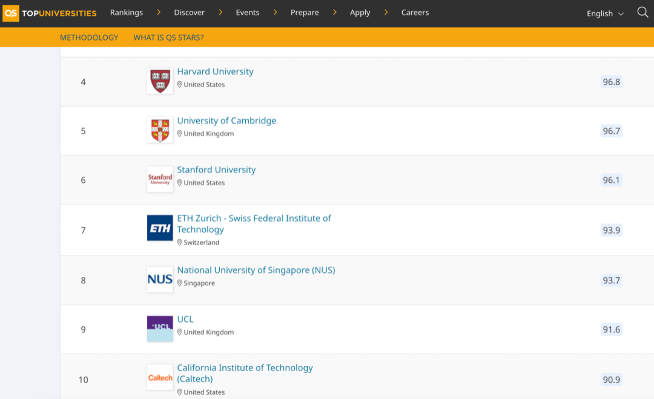Click the Singapore location text

199,283
